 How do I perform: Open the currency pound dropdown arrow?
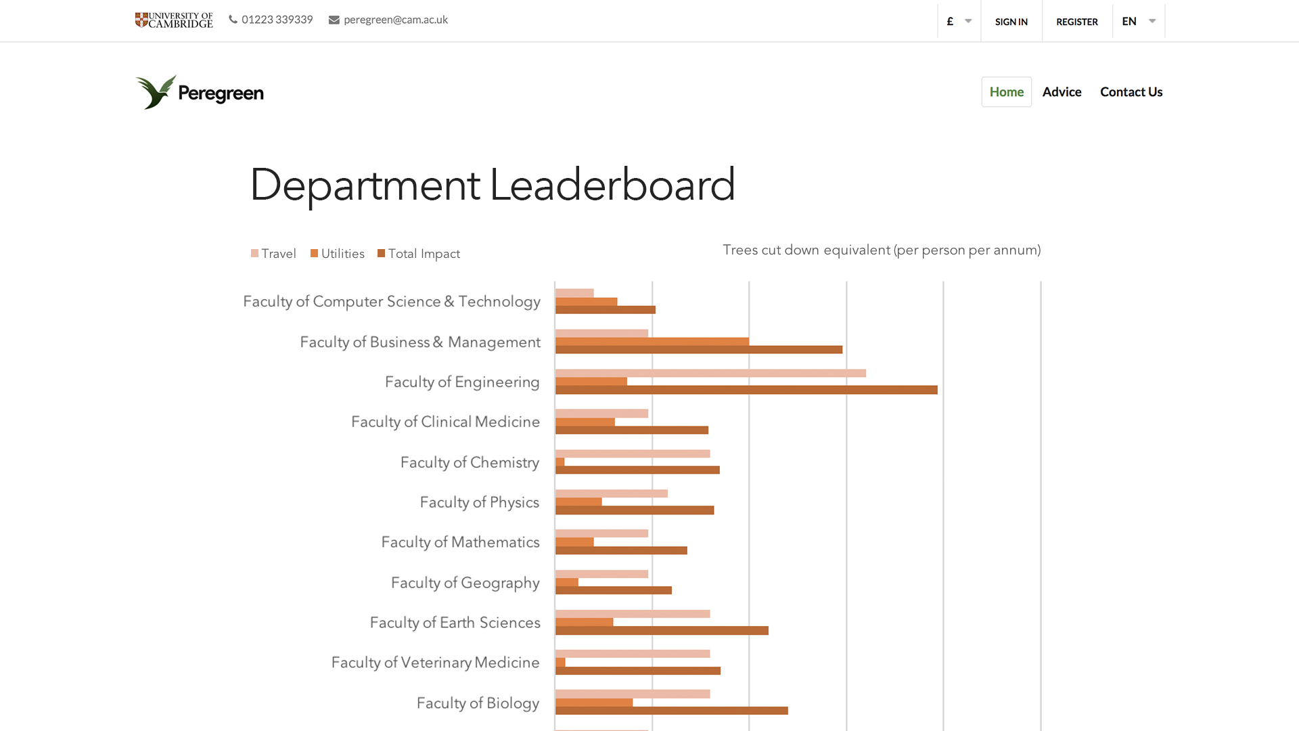[x=968, y=21]
